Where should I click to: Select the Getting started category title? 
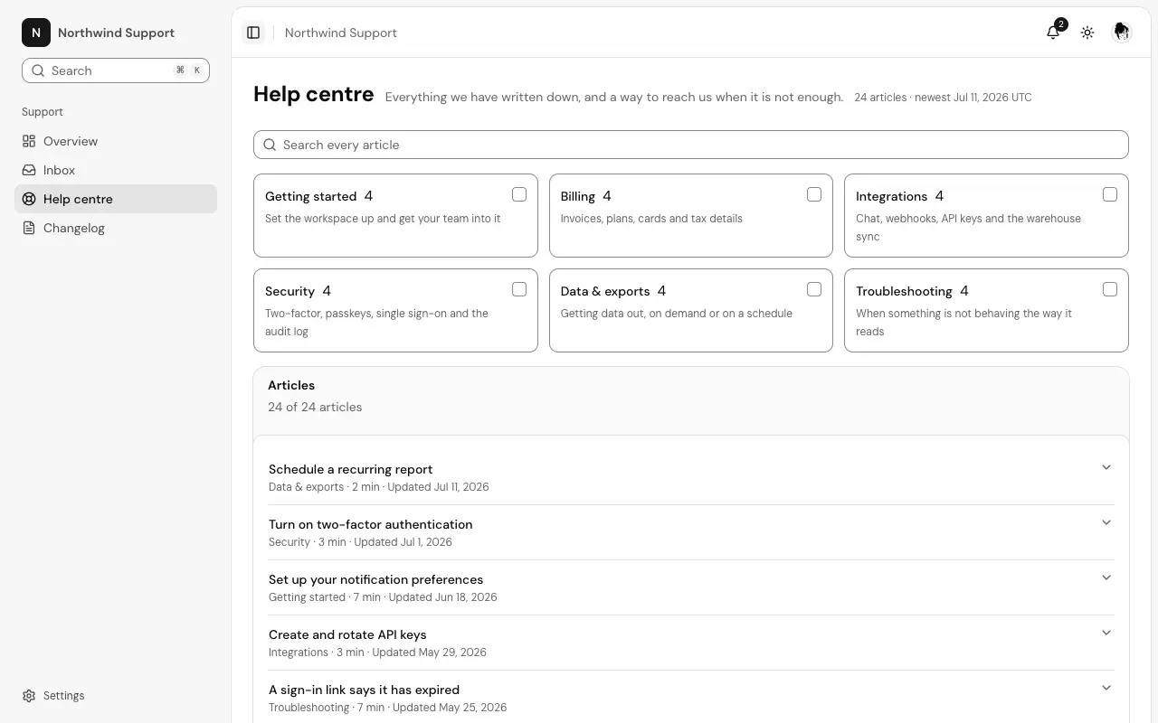pos(310,196)
